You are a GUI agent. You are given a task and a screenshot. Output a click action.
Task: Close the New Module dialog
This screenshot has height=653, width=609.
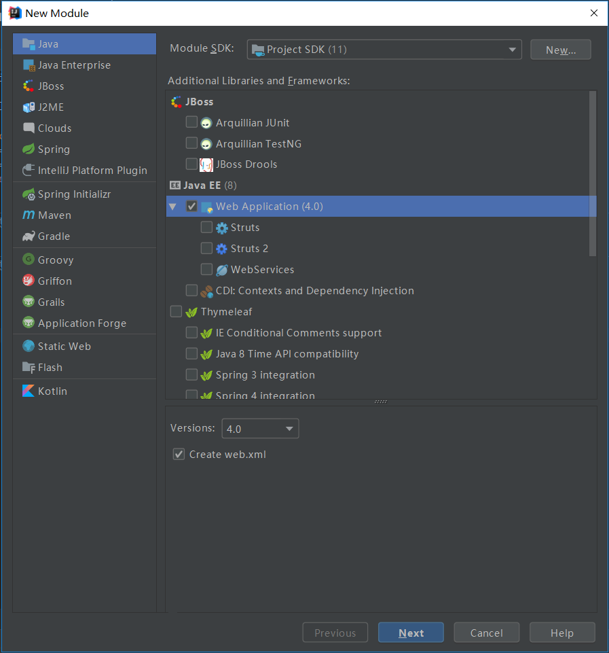point(594,13)
